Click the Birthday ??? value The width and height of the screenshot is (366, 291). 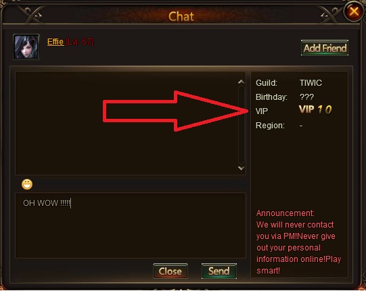pos(306,97)
